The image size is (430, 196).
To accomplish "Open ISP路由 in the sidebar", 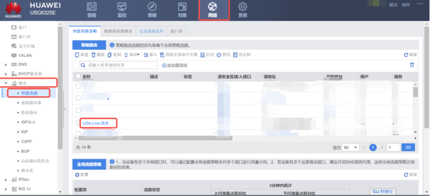I will point(28,122).
